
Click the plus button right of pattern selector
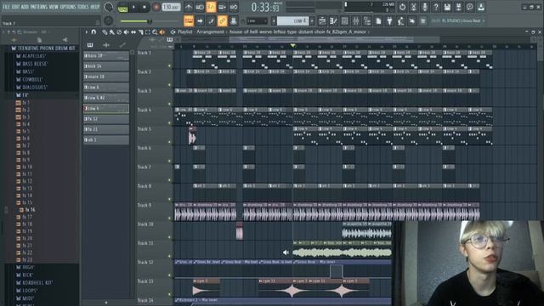point(312,20)
